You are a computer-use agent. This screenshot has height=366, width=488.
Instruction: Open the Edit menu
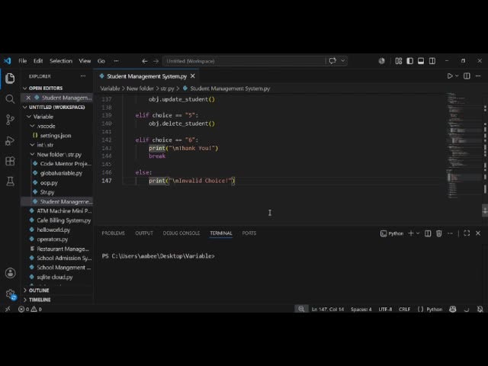click(38, 61)
